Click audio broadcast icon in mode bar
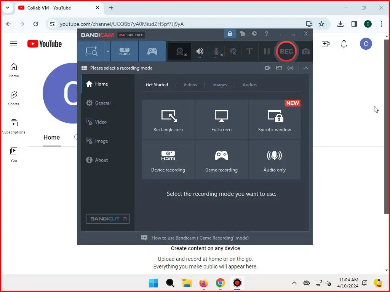Viewport: 390px width, 292px height. (290, 68)
